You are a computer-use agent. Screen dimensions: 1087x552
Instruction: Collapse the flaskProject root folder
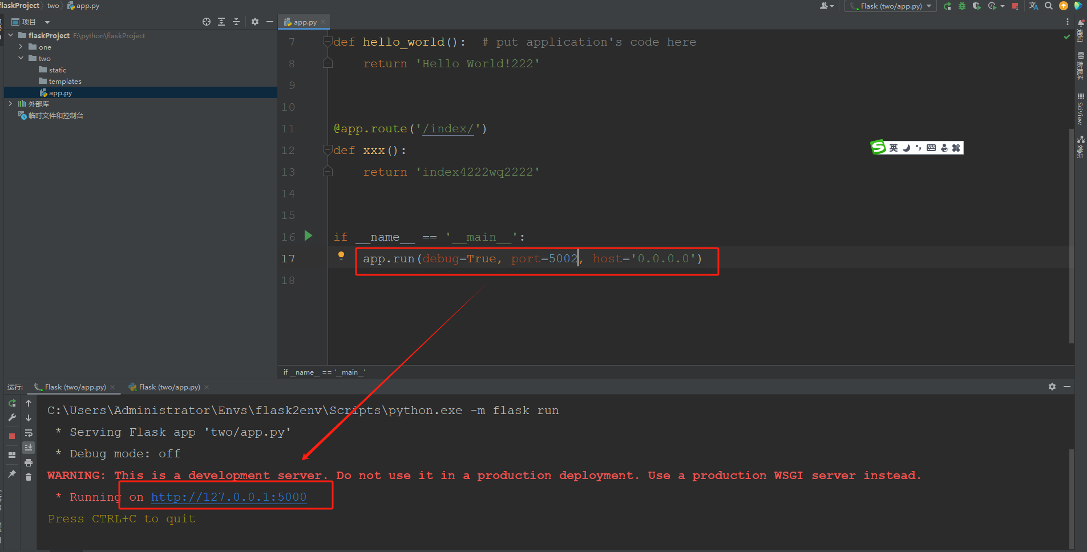(11, 35)
